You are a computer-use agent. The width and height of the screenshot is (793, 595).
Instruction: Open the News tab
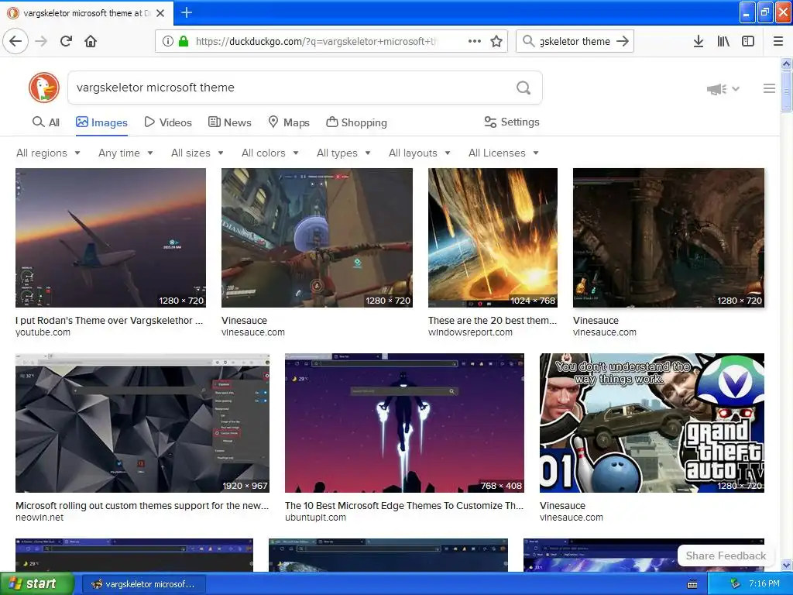(x=230, y=122)
